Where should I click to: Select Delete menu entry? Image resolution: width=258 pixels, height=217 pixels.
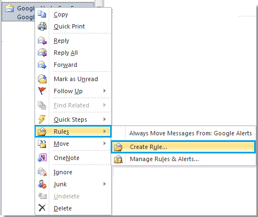pos(73,208)
